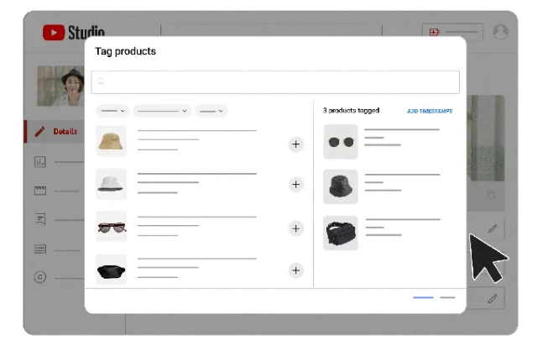Expand the third filter dropdown chip
553x351 pixels.
(211, 111)
